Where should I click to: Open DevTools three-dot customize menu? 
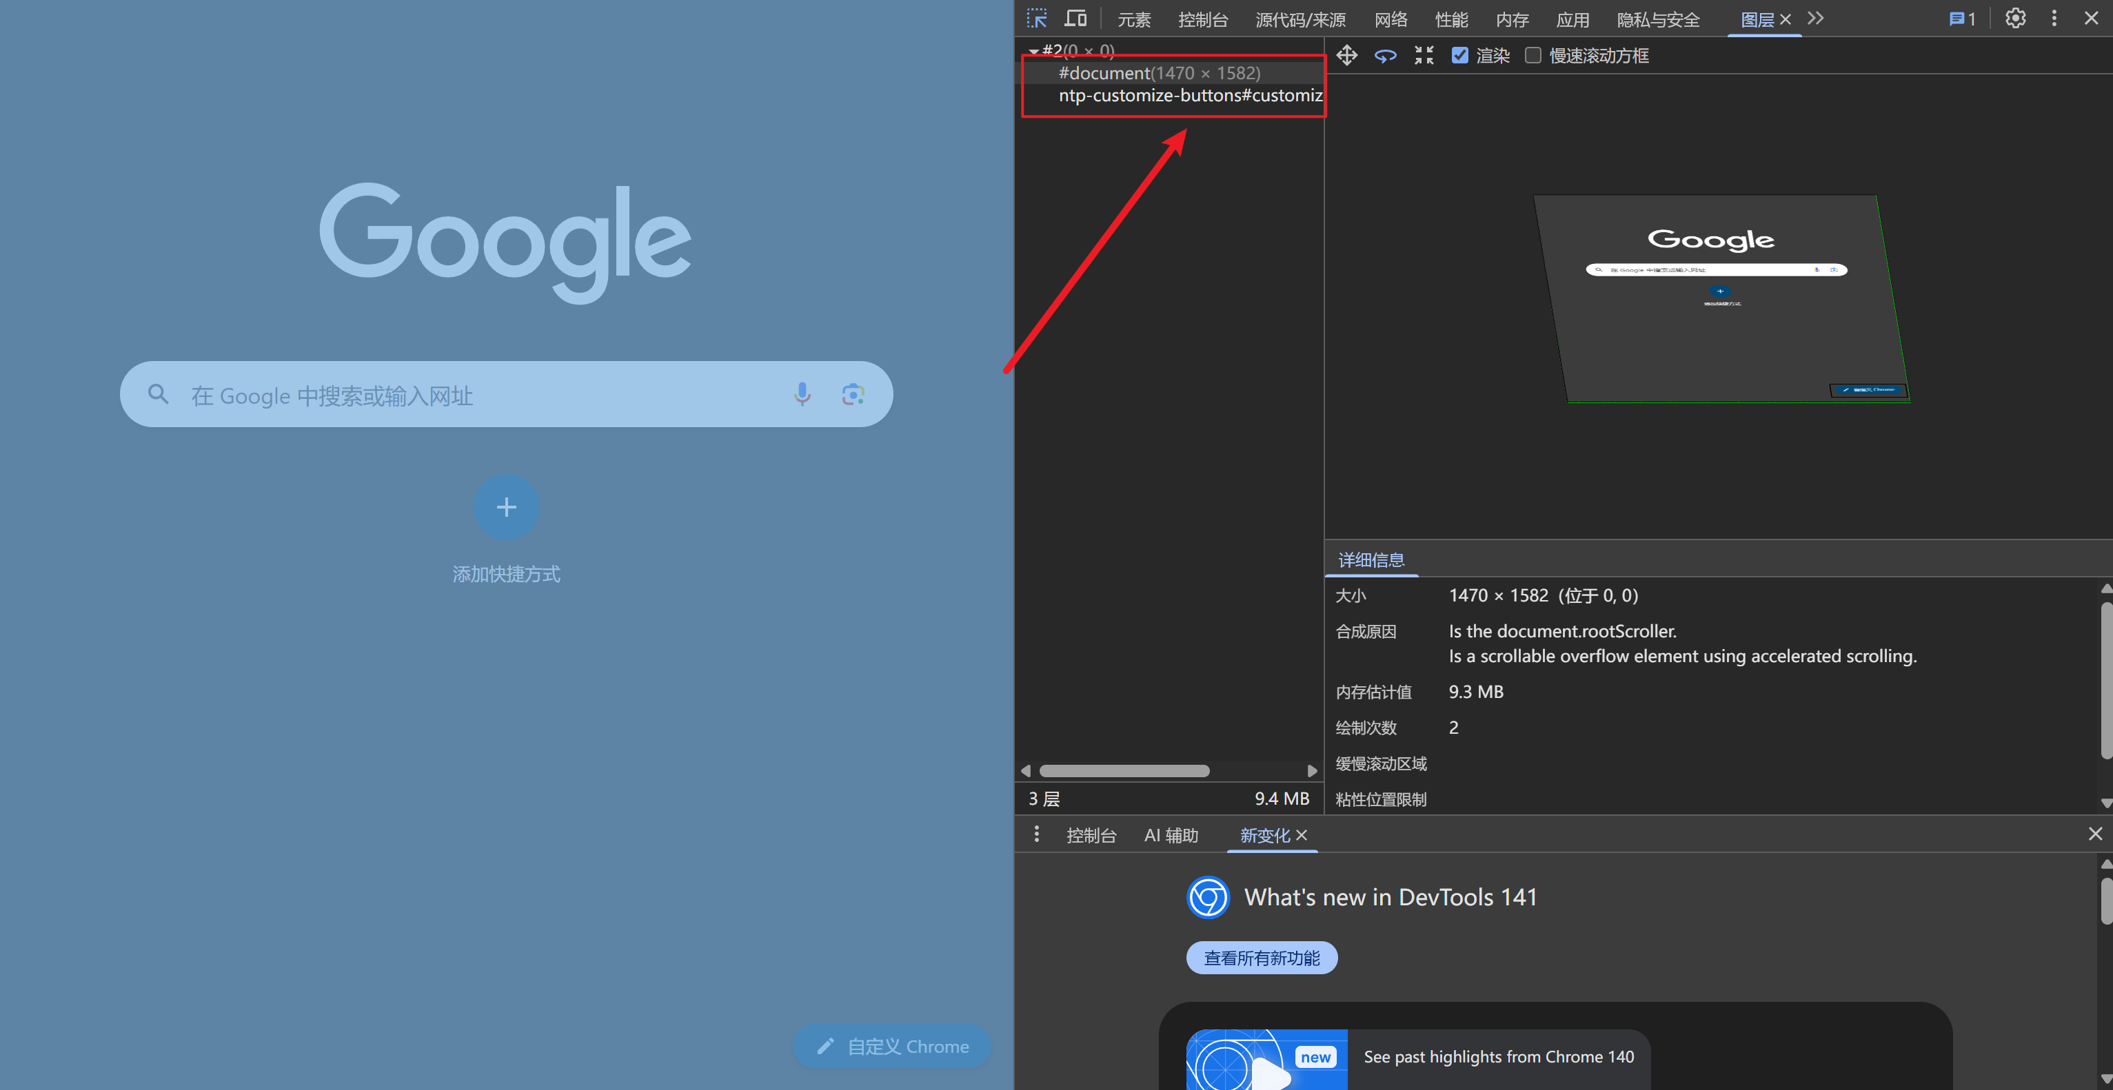(2054, 18)
